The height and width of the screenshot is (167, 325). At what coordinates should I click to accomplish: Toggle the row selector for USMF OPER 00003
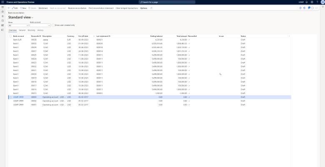click(x=10, y=97)
